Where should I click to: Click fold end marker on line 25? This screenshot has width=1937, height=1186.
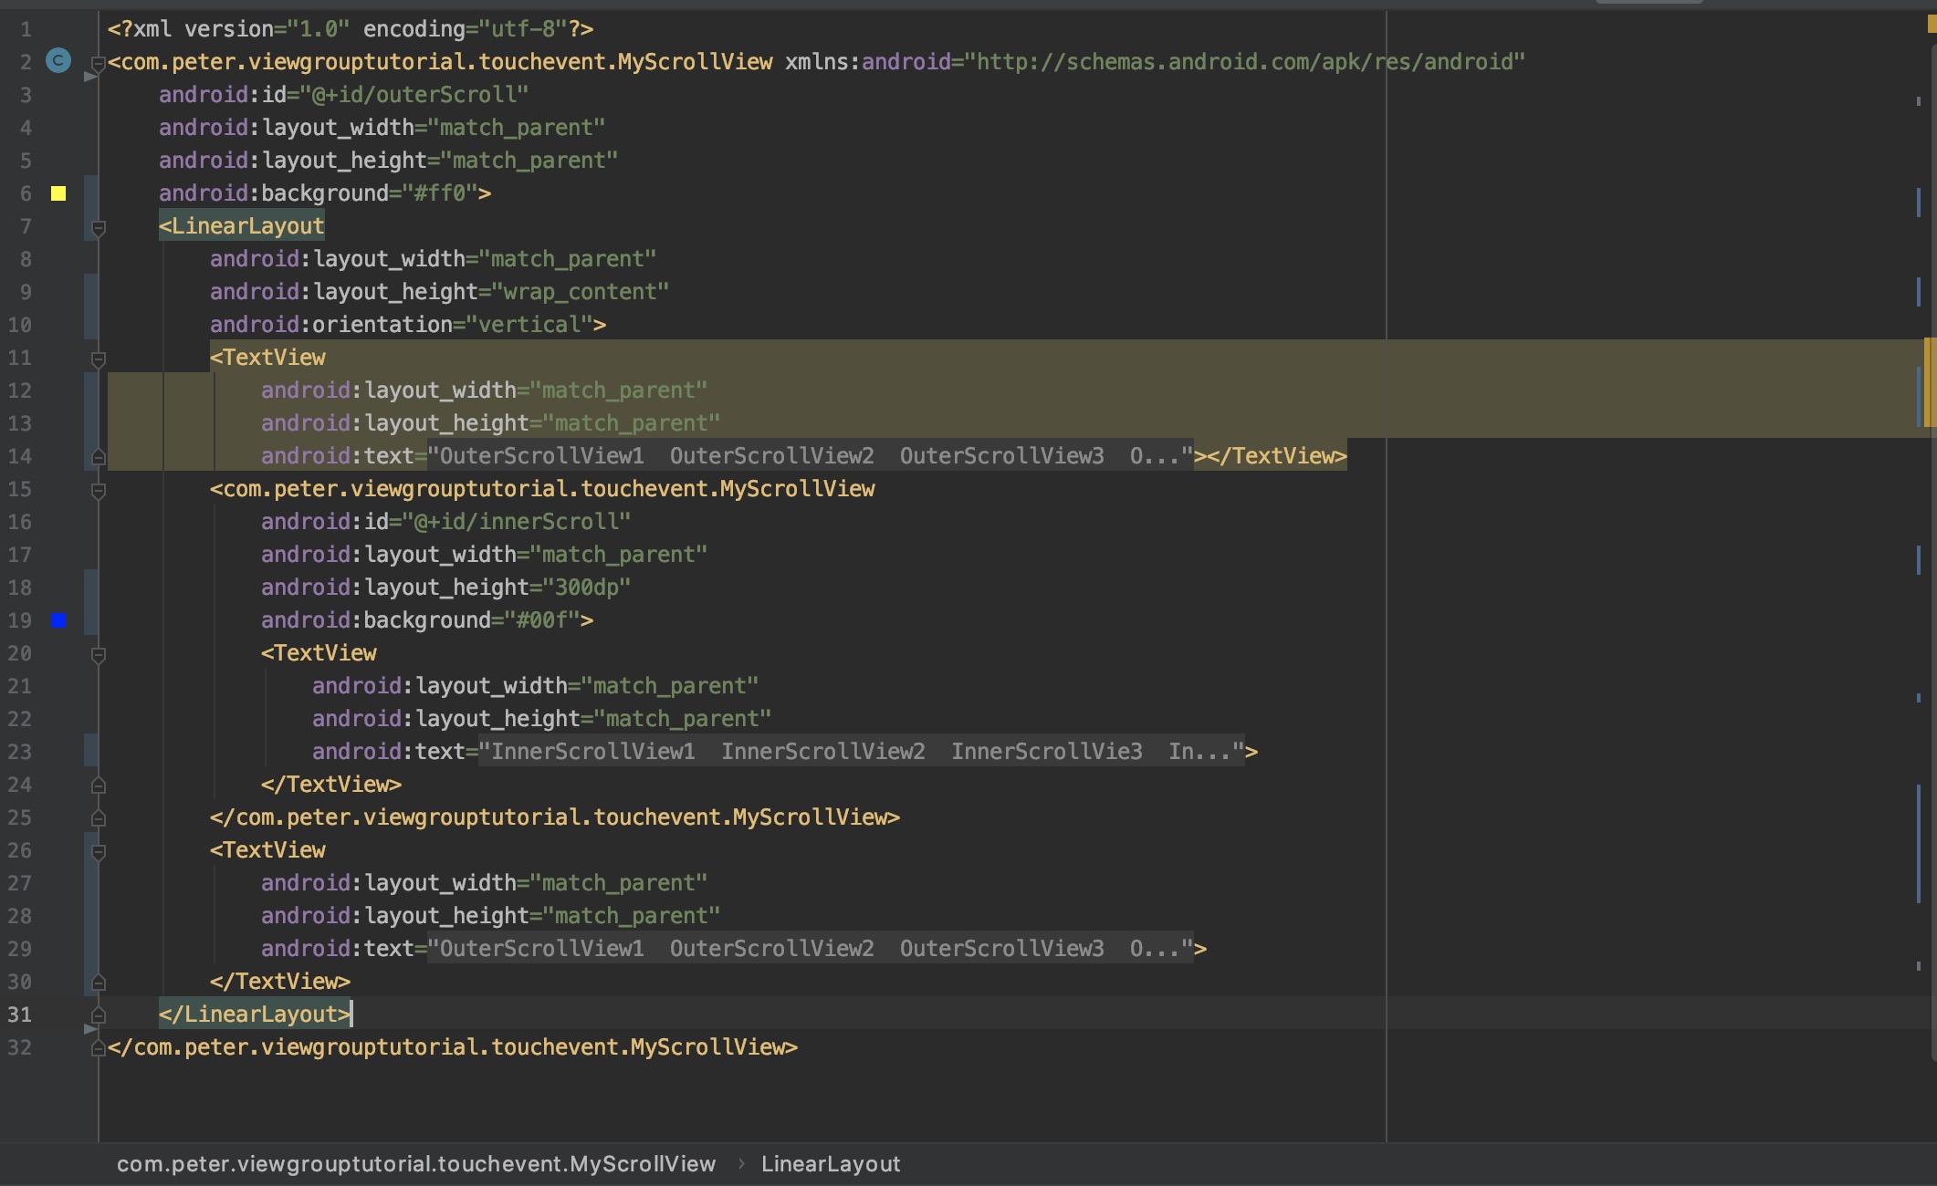99,817
